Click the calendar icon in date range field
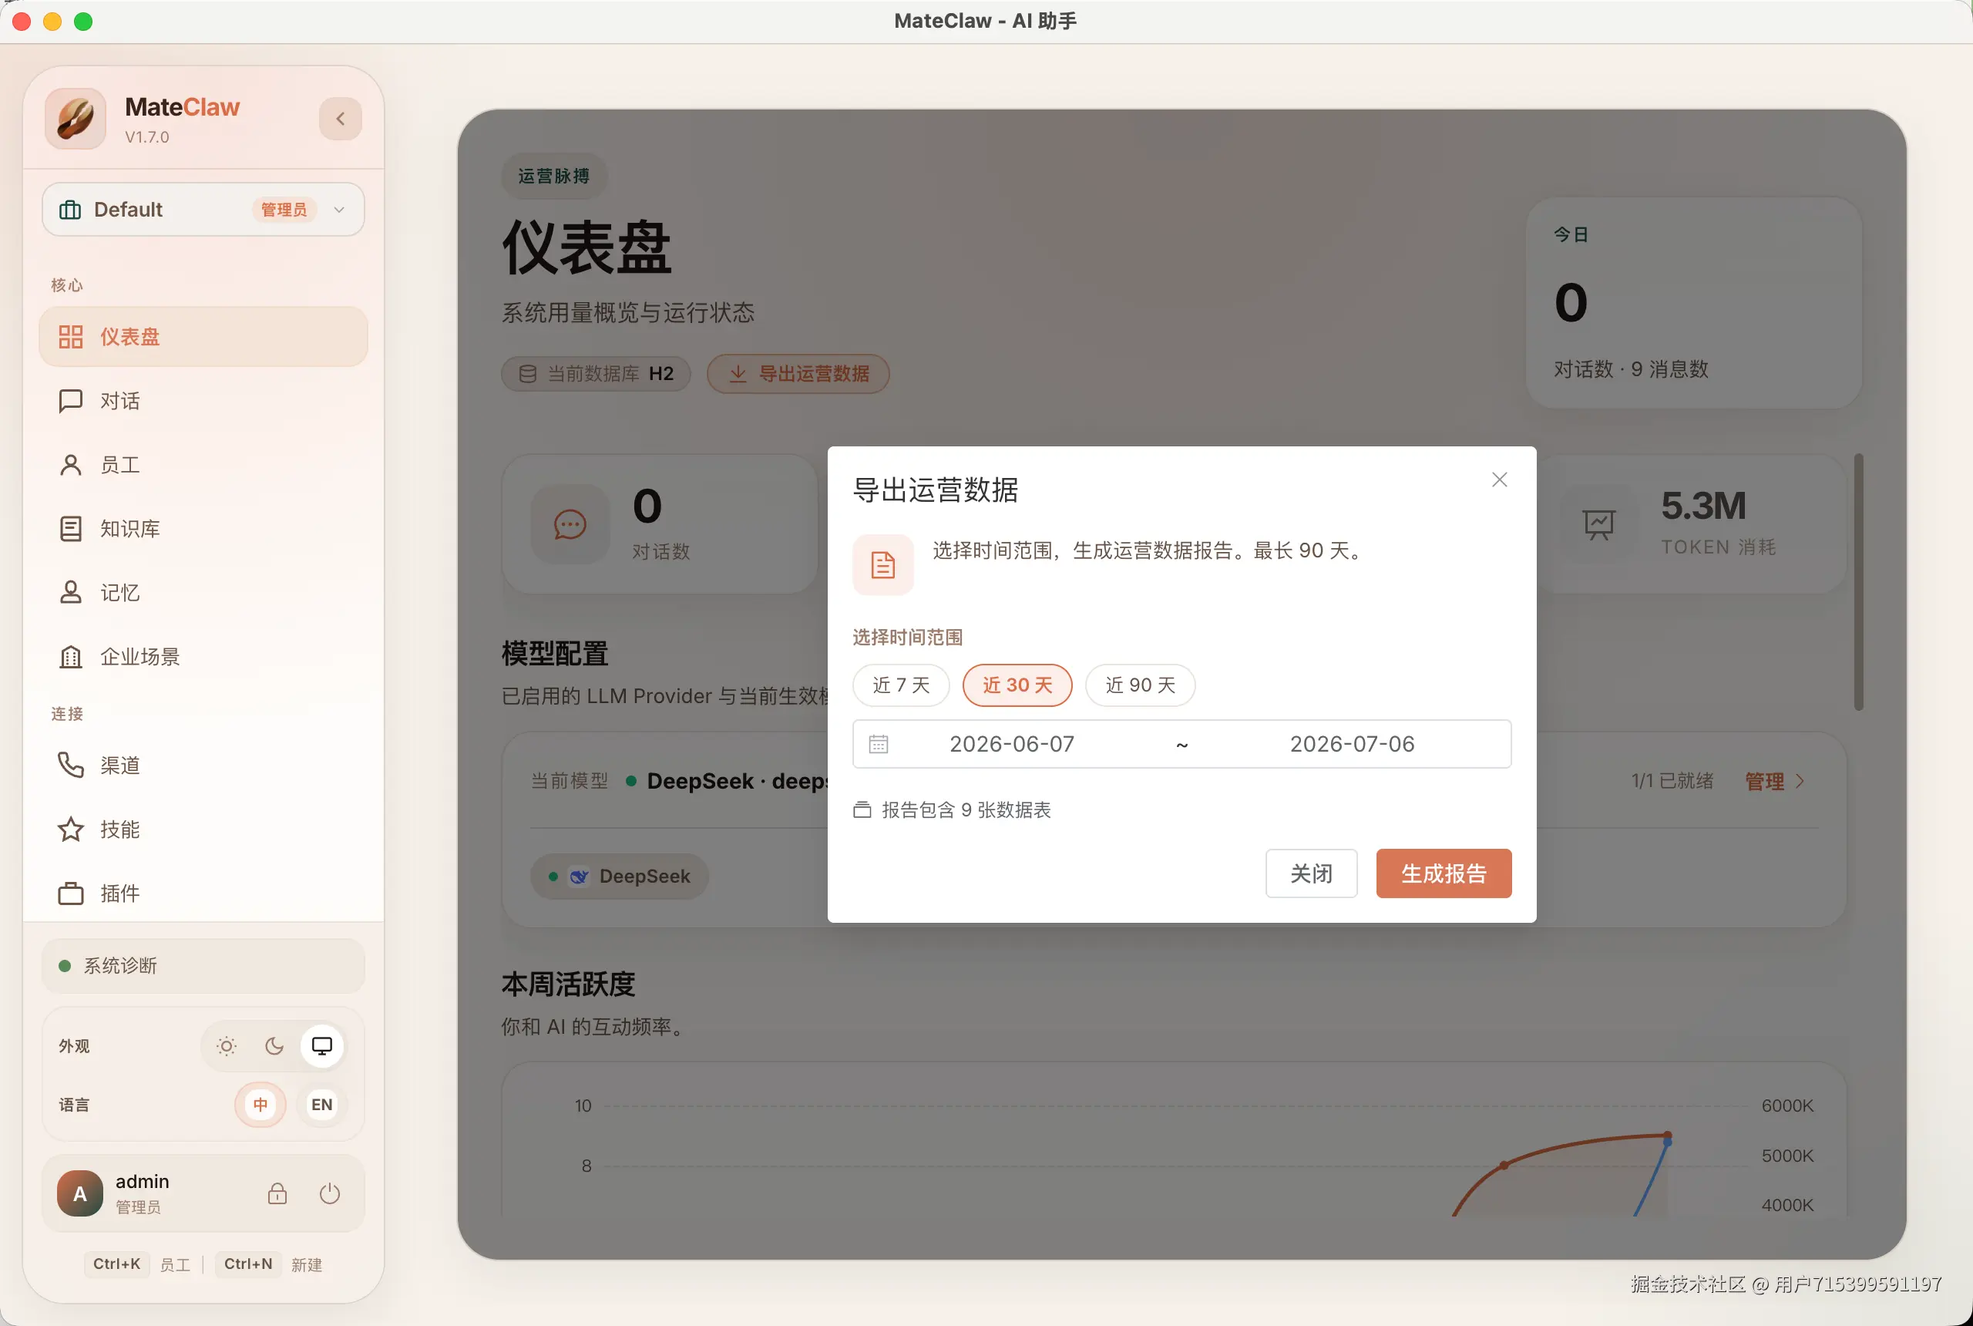Viewport: 1973px width, 1326px height. (879, 744)
